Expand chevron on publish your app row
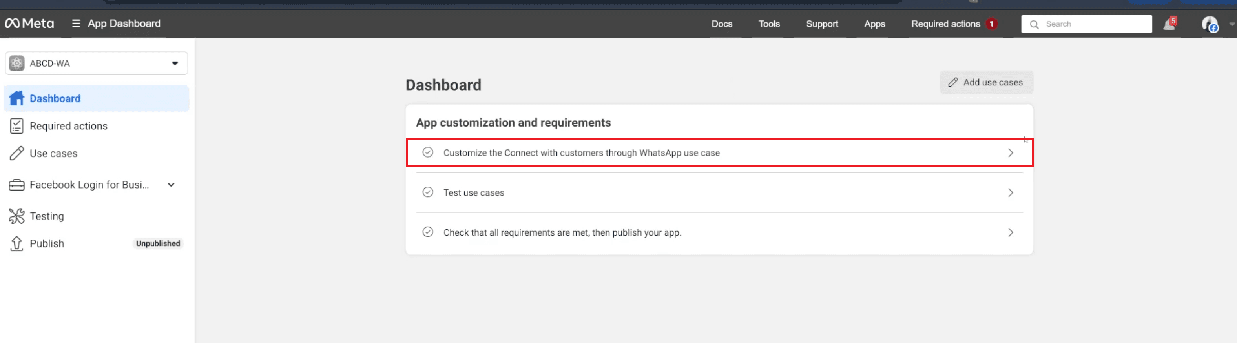Viewport: 1237px width, 343px height. (1011, 233)
